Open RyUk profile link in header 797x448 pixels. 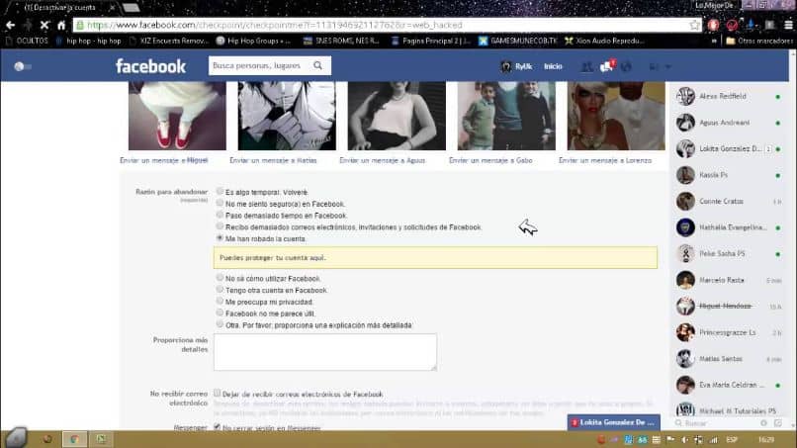517,66
